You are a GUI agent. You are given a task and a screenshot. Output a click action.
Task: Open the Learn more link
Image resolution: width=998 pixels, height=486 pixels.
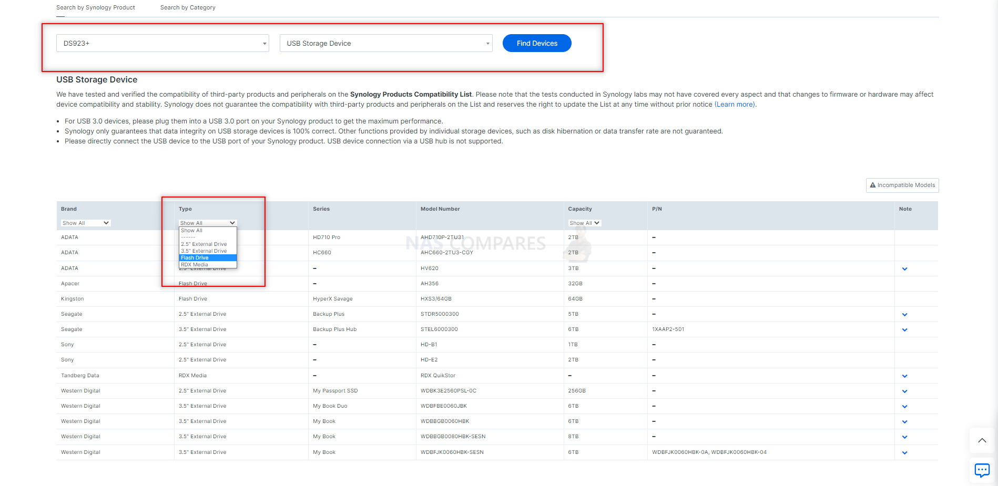(735, 105)
